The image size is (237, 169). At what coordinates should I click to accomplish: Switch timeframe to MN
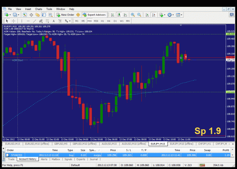tap(128, 21)
